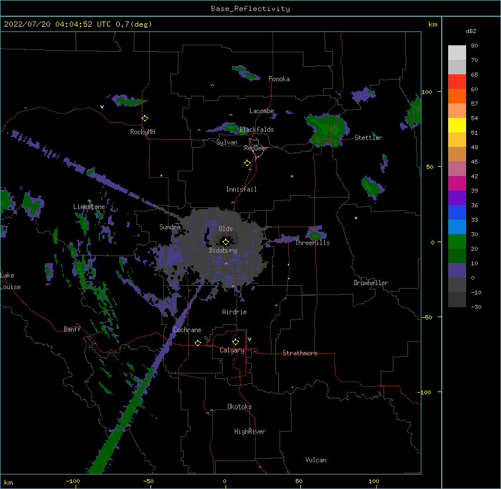Click the Lacombe city label
Image resolution: width=501 pixels, height=489 pixels.
tap(262, 111)
